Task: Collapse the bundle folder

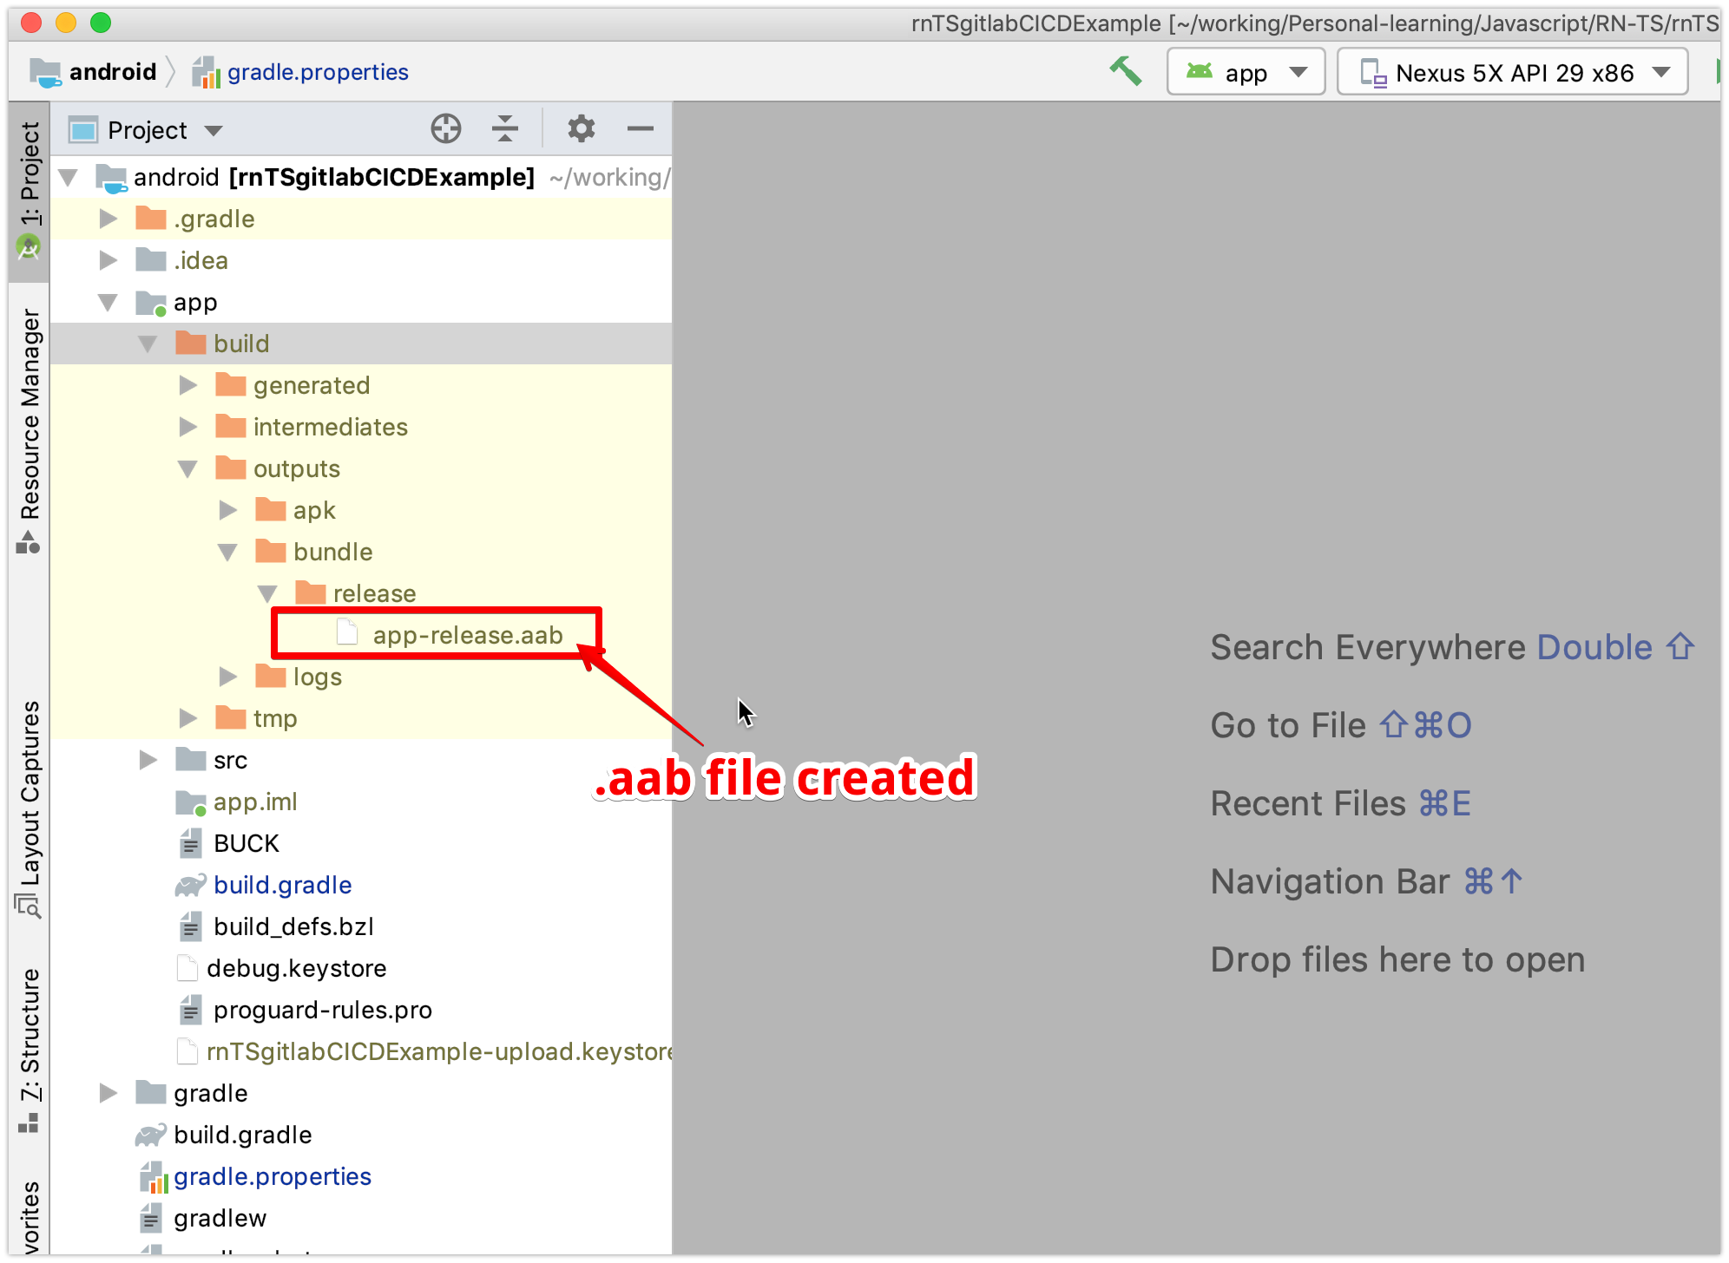Action: point(227,553)
